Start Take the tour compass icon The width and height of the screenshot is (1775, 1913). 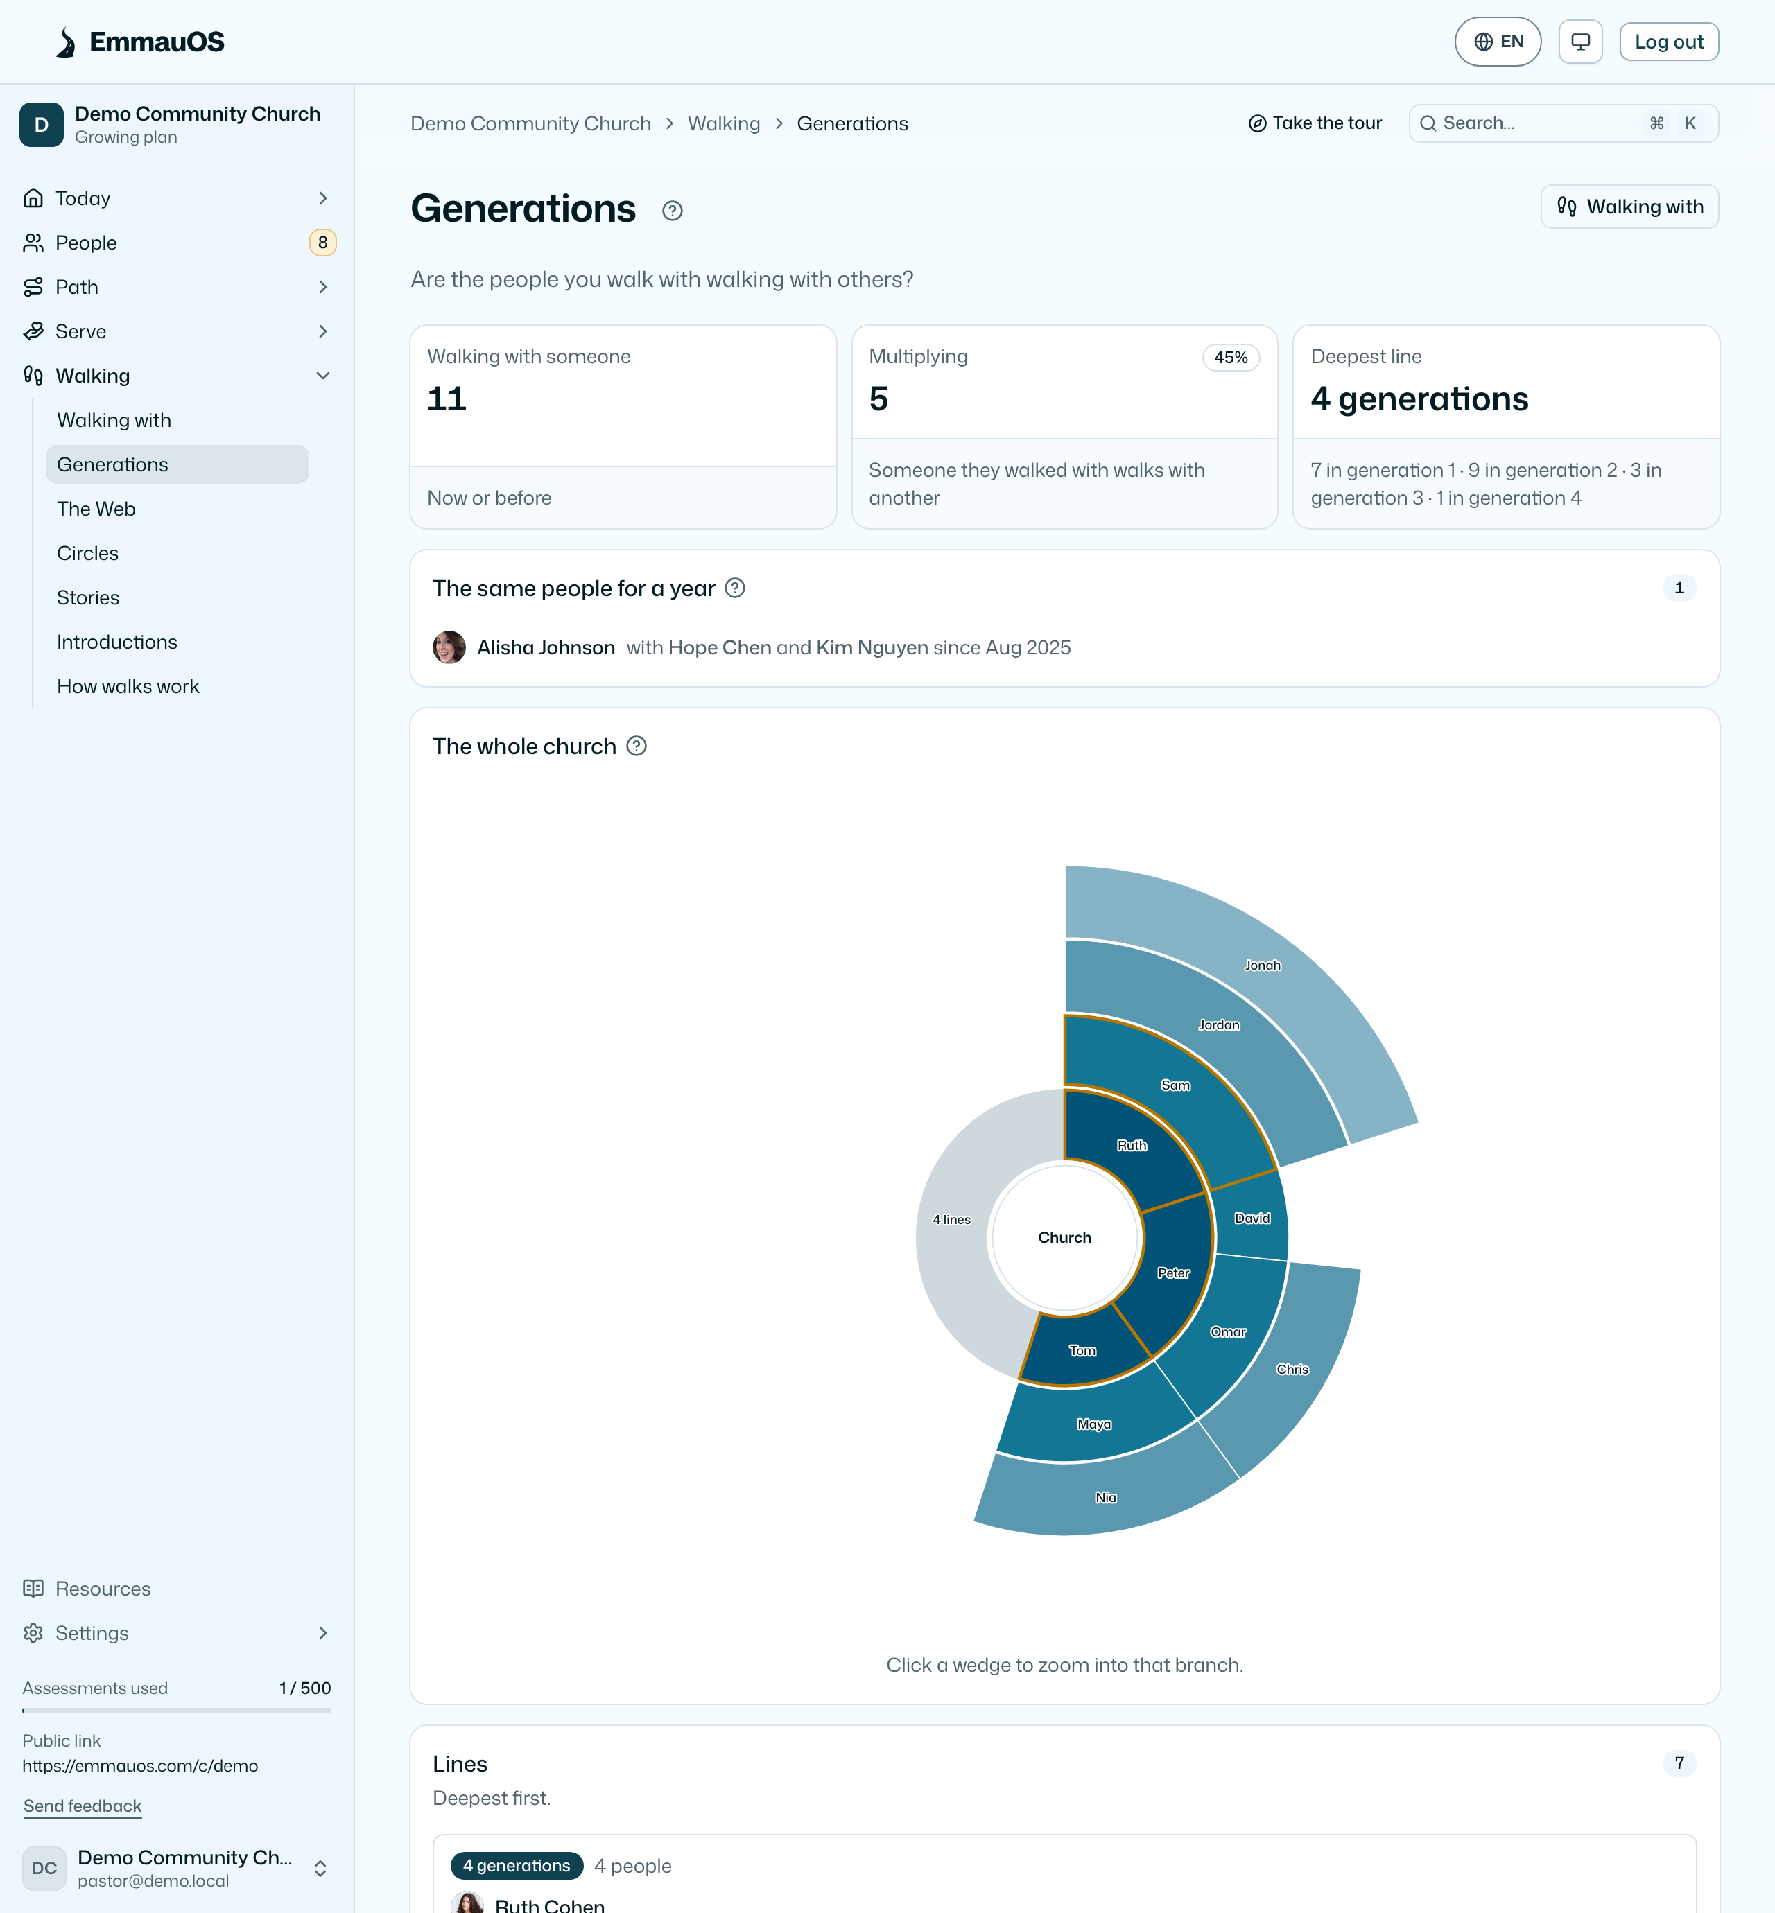[1257, 123]
